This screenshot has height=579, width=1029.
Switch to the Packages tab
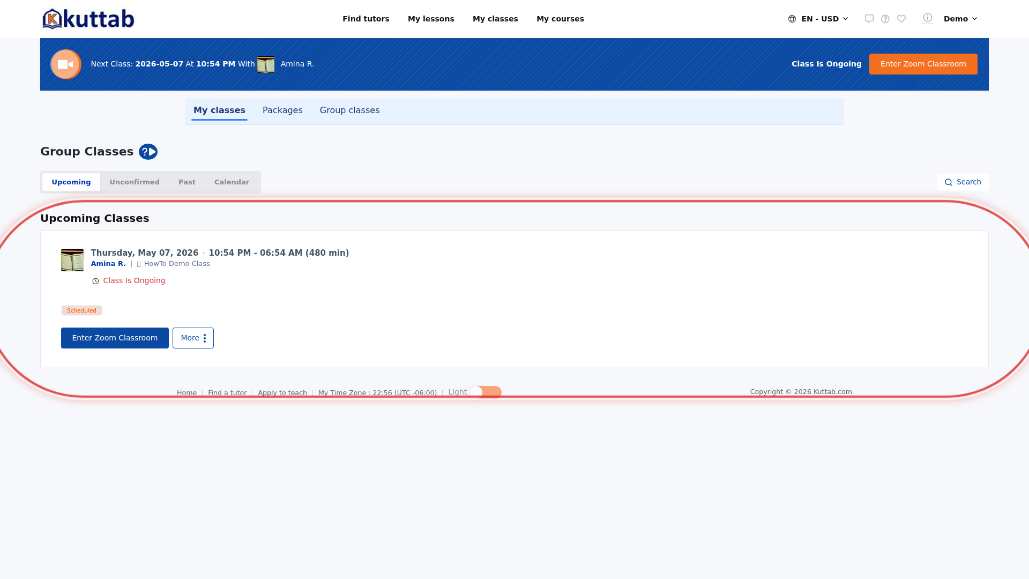282,110
